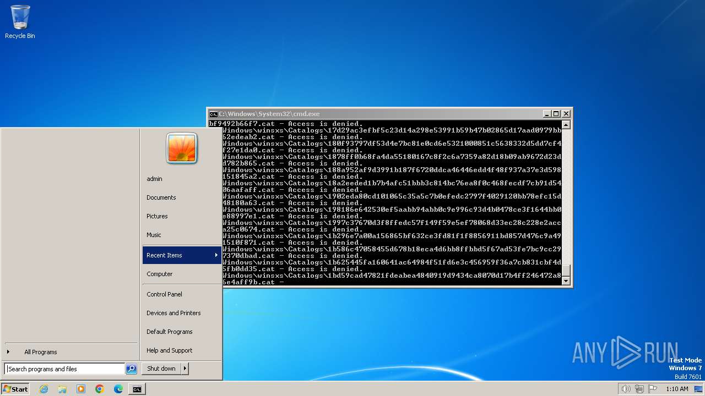Image resolution: width=705 pixels, height=396 pixels.
Task: Click the cmd.exe title bar system icon
Action: coord(213,114)
